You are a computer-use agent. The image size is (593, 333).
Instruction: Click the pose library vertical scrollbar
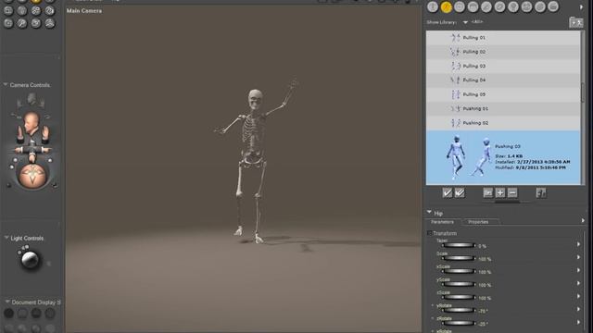click(583, 92)
